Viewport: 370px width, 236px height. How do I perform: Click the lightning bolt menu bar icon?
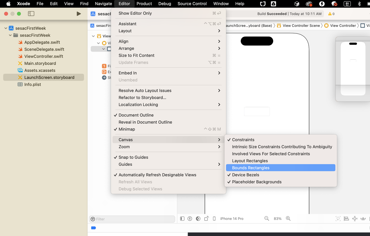[322, 4]
